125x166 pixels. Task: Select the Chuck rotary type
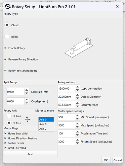[x=7, y=25]
